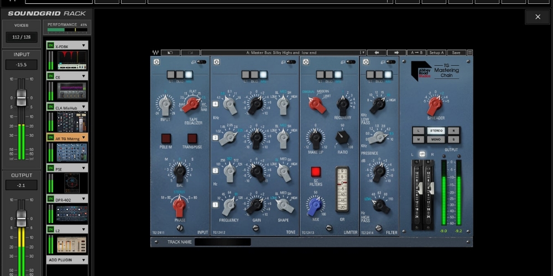Click the High Pass filter knob
Image resolution: width=553 pixels, height=276 pixels.
point(380,205)
